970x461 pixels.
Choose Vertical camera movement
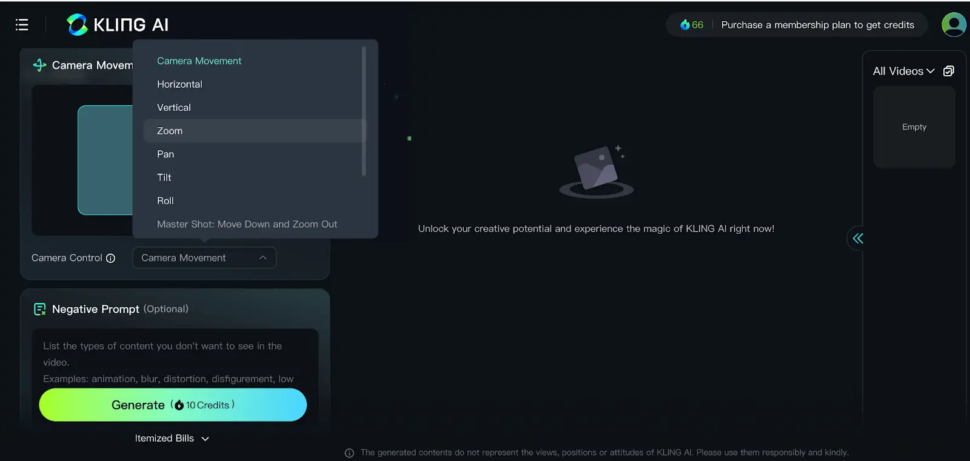coord(255,107)
